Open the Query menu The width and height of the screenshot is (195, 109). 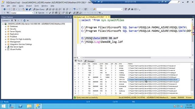(21, 6)
